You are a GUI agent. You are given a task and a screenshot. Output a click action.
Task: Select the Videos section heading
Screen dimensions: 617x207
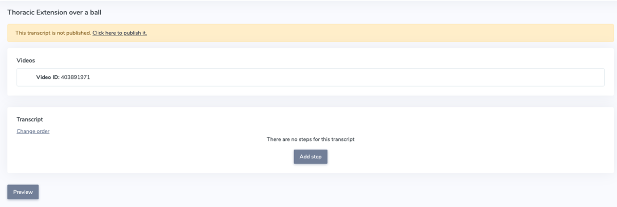point(26,60)
